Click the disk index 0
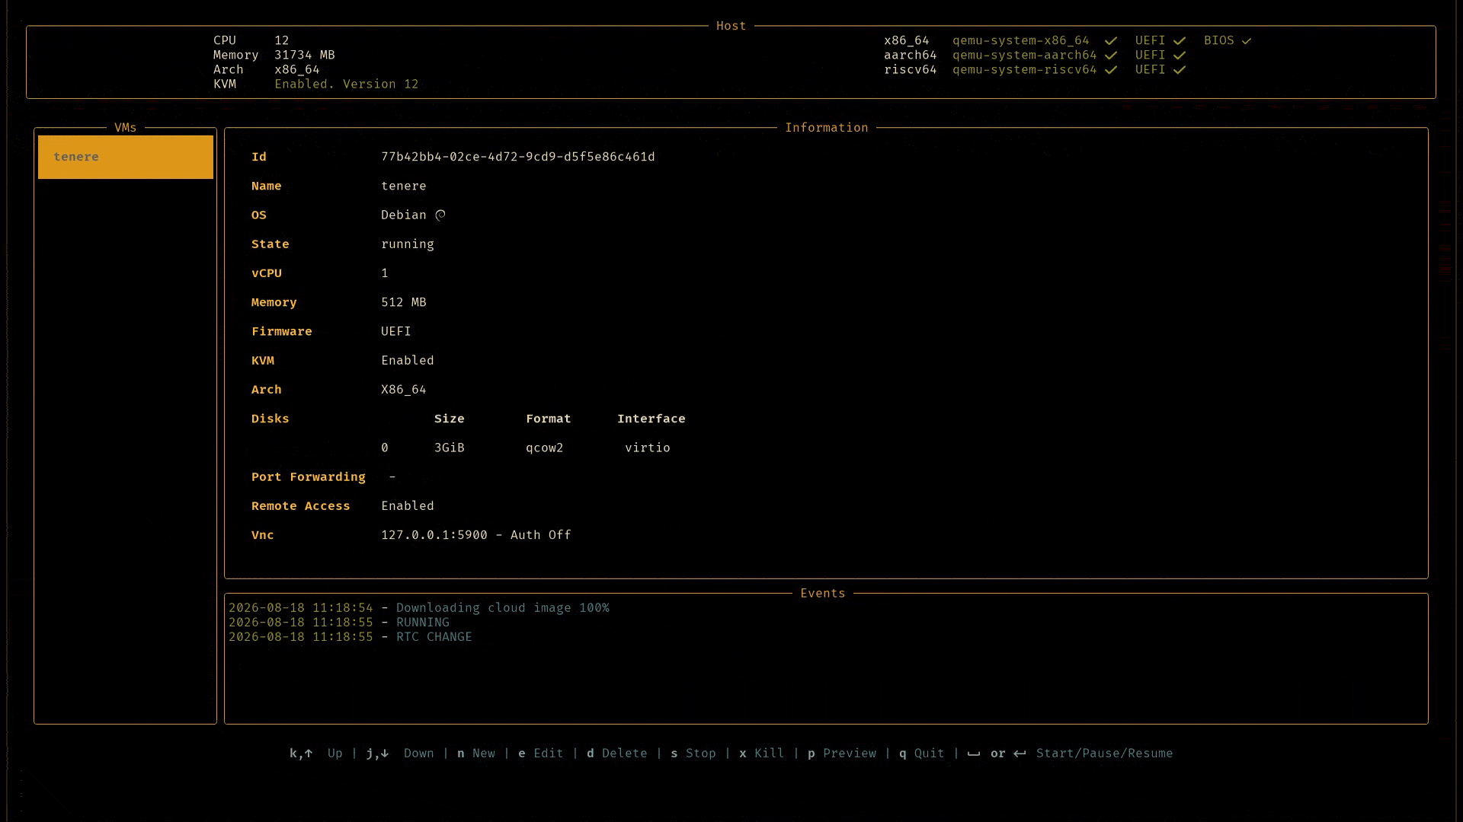The image size is (1463, 822). (385, 448)
